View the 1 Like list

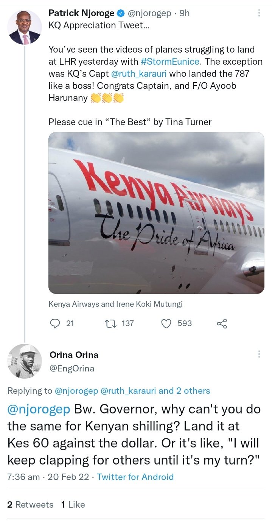(73, 505)
